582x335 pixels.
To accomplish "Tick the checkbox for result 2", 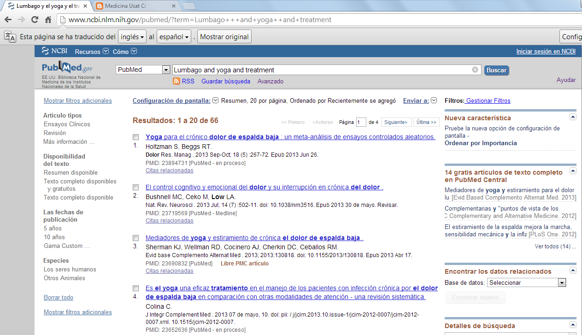I will 135,188.
